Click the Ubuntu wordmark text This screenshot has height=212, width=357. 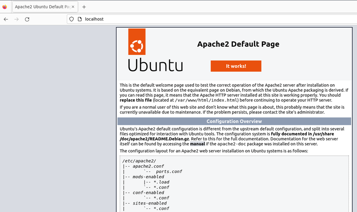coord(155,65)
